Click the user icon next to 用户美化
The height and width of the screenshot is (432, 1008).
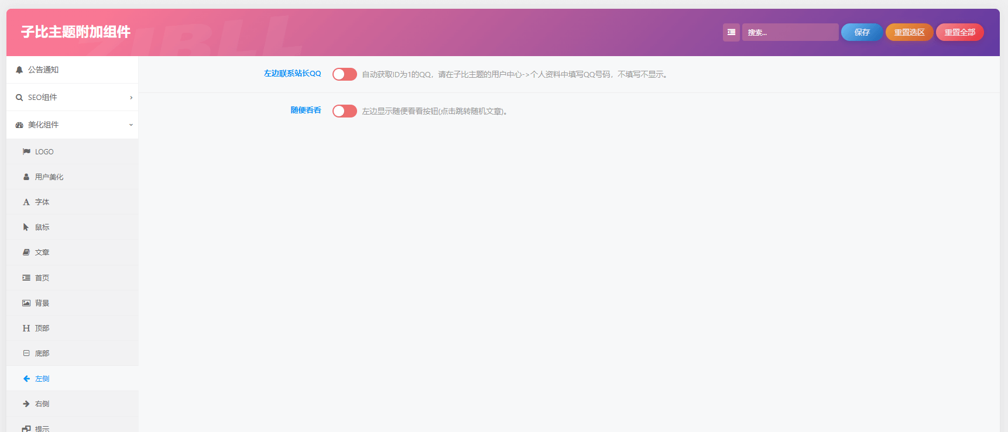[26, 177]
